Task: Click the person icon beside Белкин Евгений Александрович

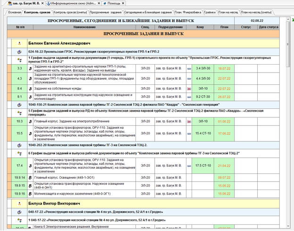Action: point(19,43)
